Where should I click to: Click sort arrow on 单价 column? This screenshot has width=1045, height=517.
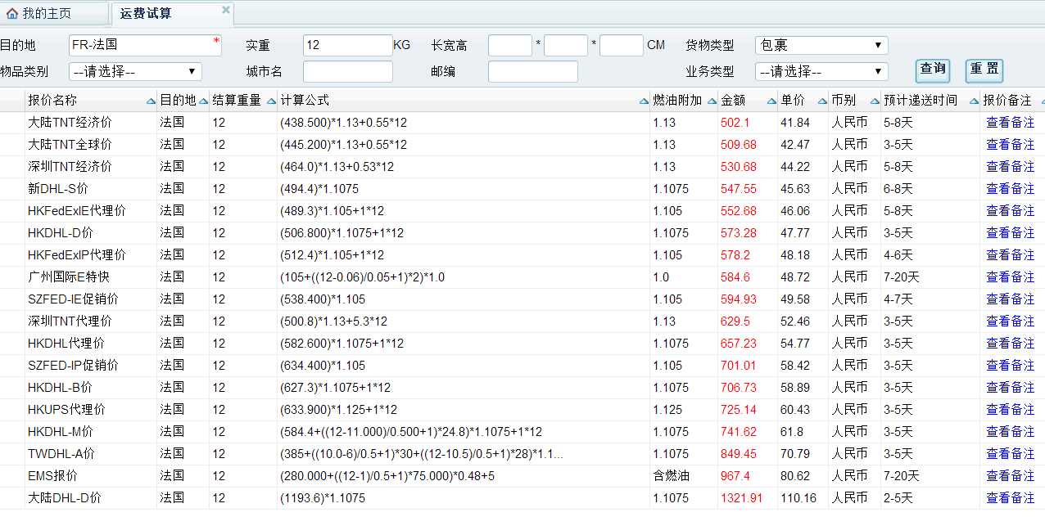coord(821,101)
